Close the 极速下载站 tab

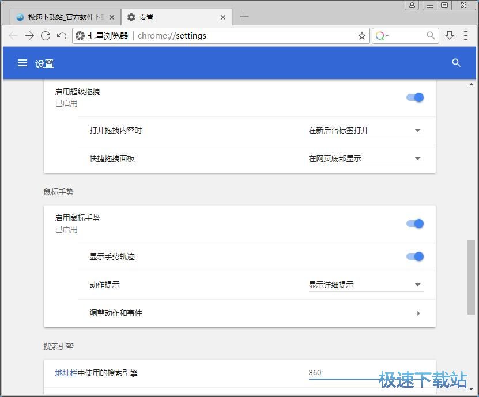point(112,17)
